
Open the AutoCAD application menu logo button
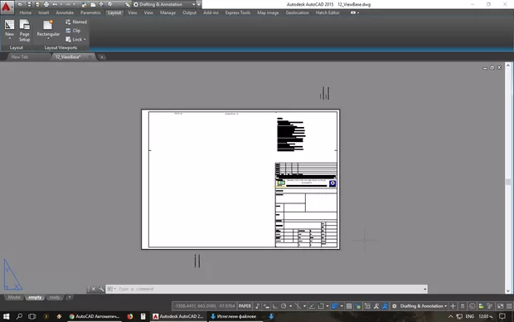click(7, 7)
